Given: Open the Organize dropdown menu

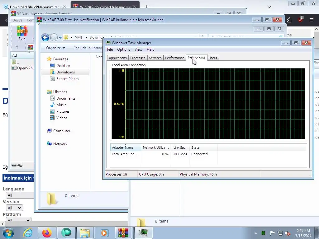Looking at the screenshot, I should [55, 48].
